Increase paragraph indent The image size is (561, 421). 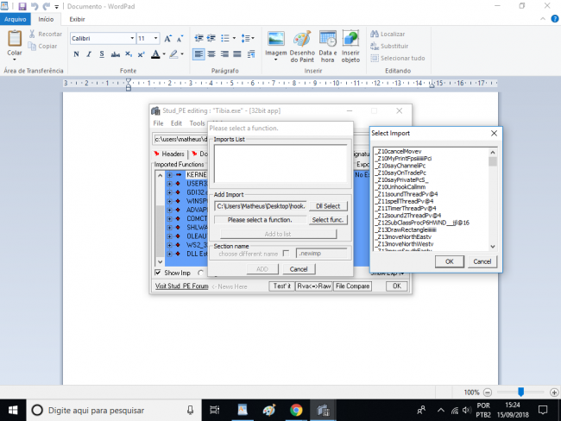pyautogui.click(x=211, y=38)
